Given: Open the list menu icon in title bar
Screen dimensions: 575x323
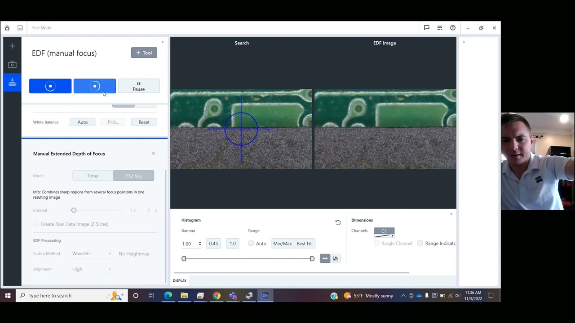Looking at the screenshot, I should click(440, 28).
